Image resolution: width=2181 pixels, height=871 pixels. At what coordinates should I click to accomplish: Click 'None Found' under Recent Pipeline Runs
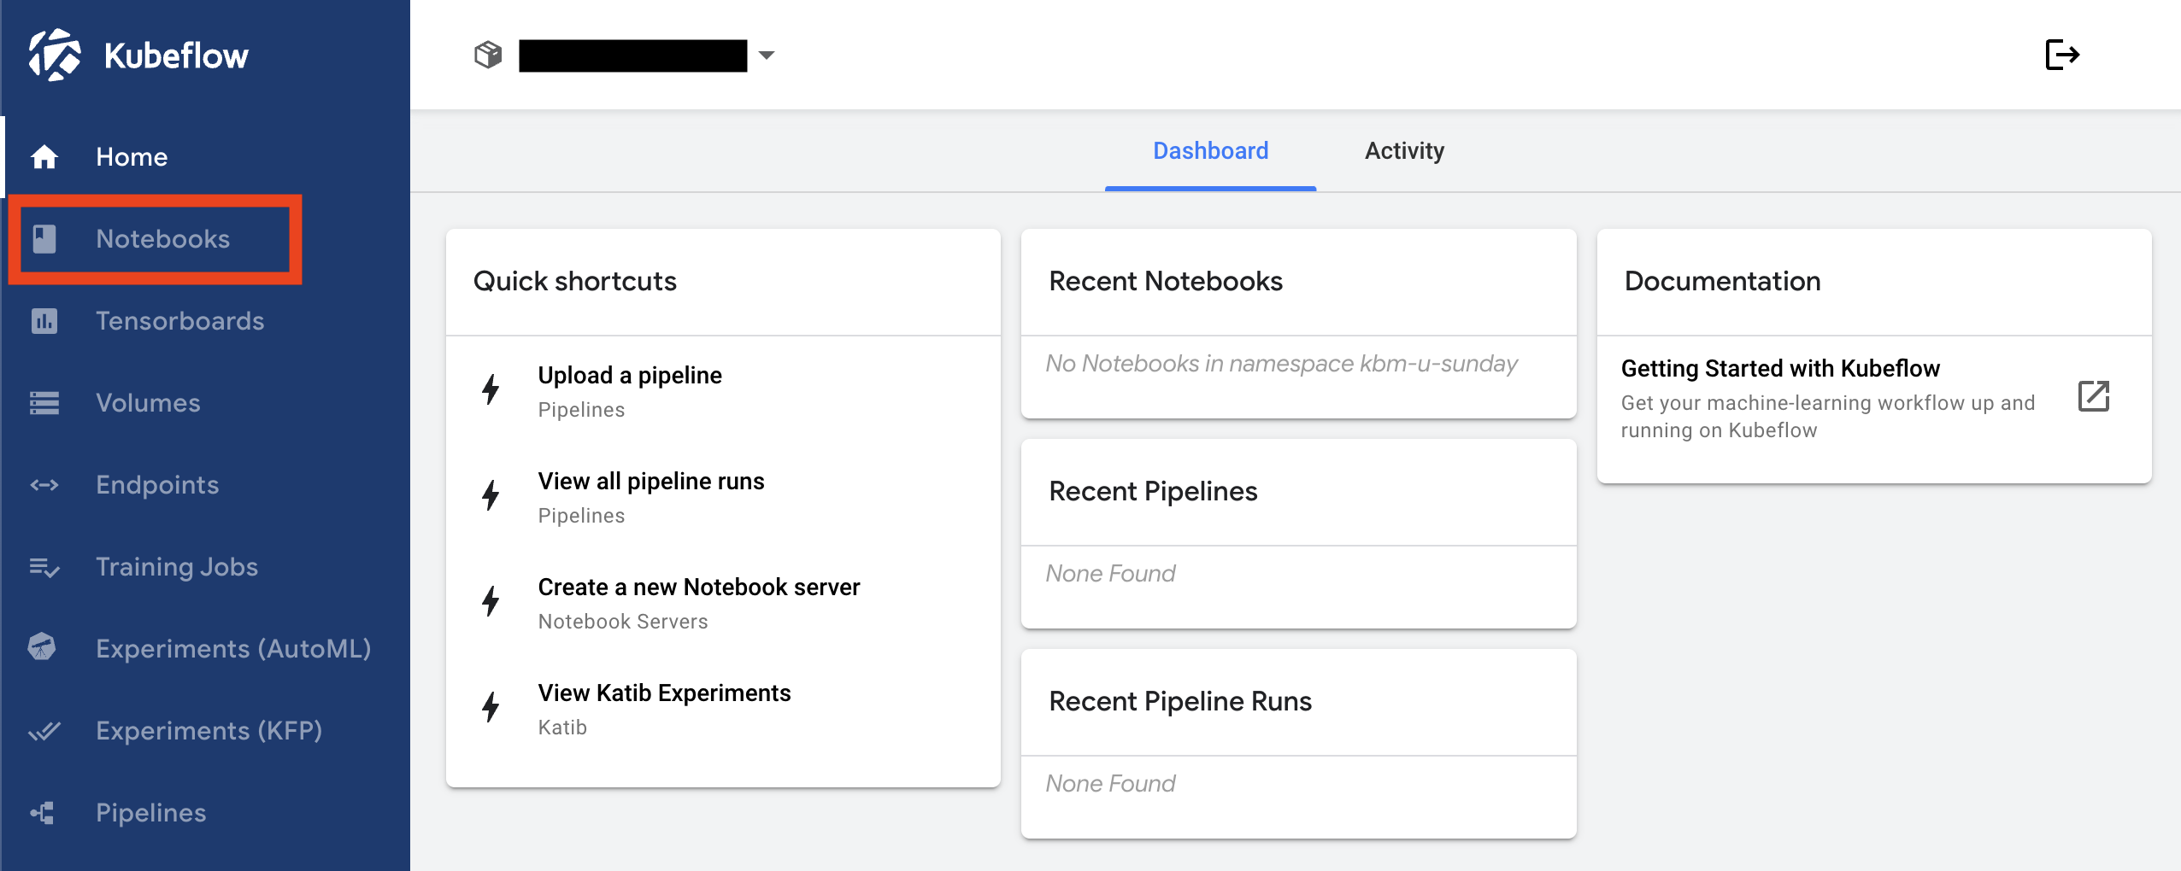pyautogui.click(x=1110, y=784)
